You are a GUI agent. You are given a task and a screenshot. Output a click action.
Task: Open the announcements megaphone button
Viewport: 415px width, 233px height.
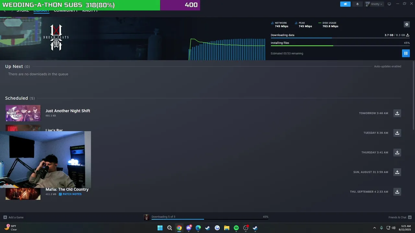(345, 4)
